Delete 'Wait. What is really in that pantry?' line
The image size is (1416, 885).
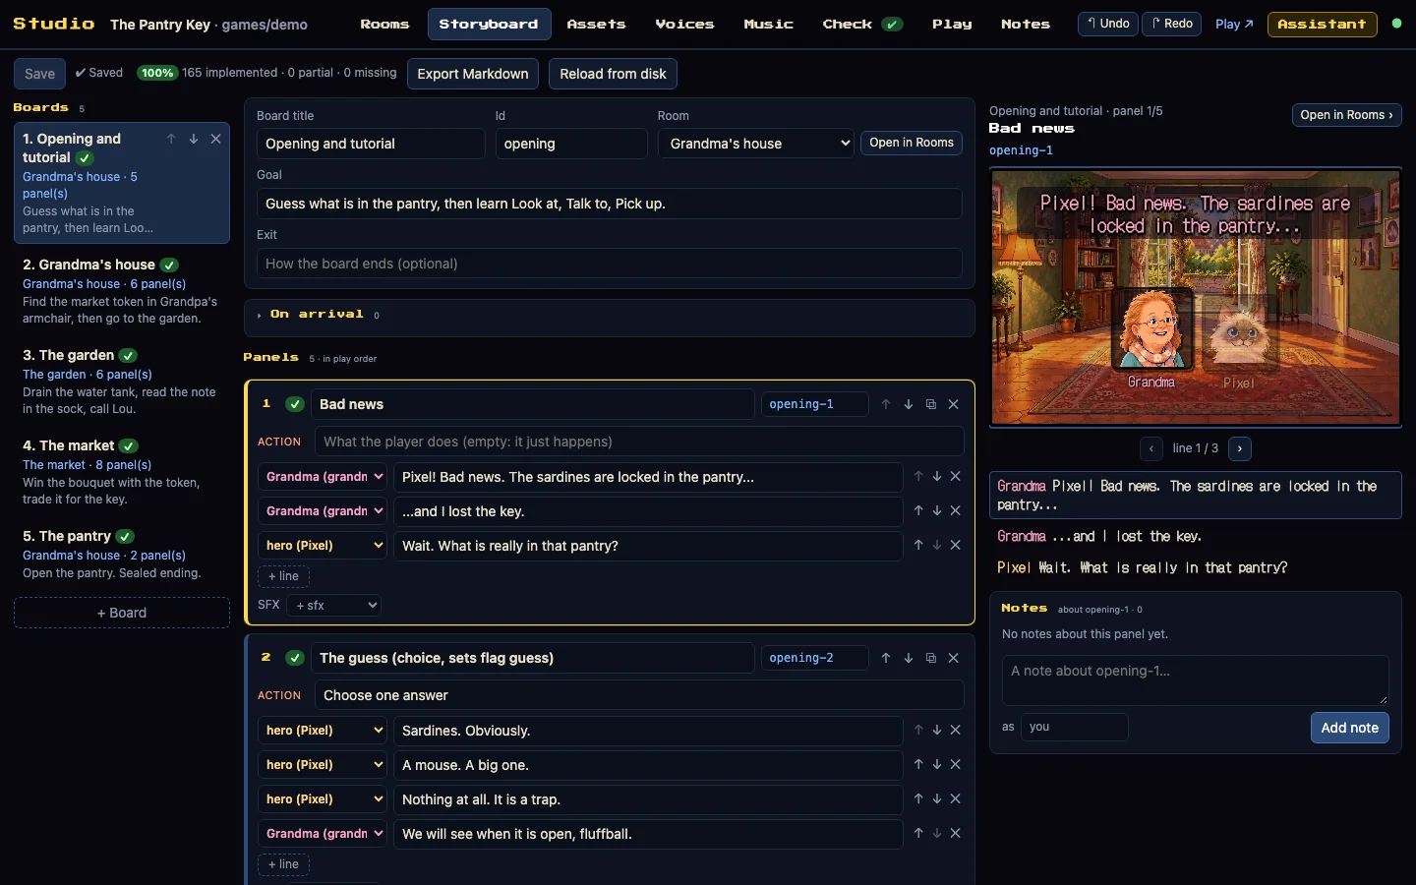956,546
